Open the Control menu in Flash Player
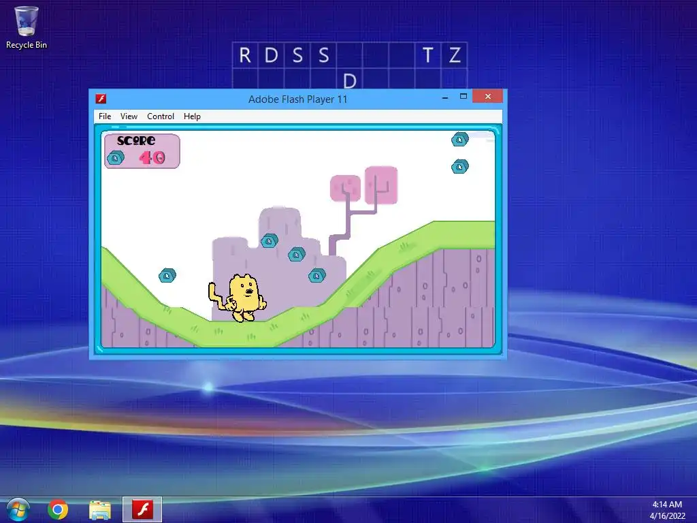 (x=161, y=116)
